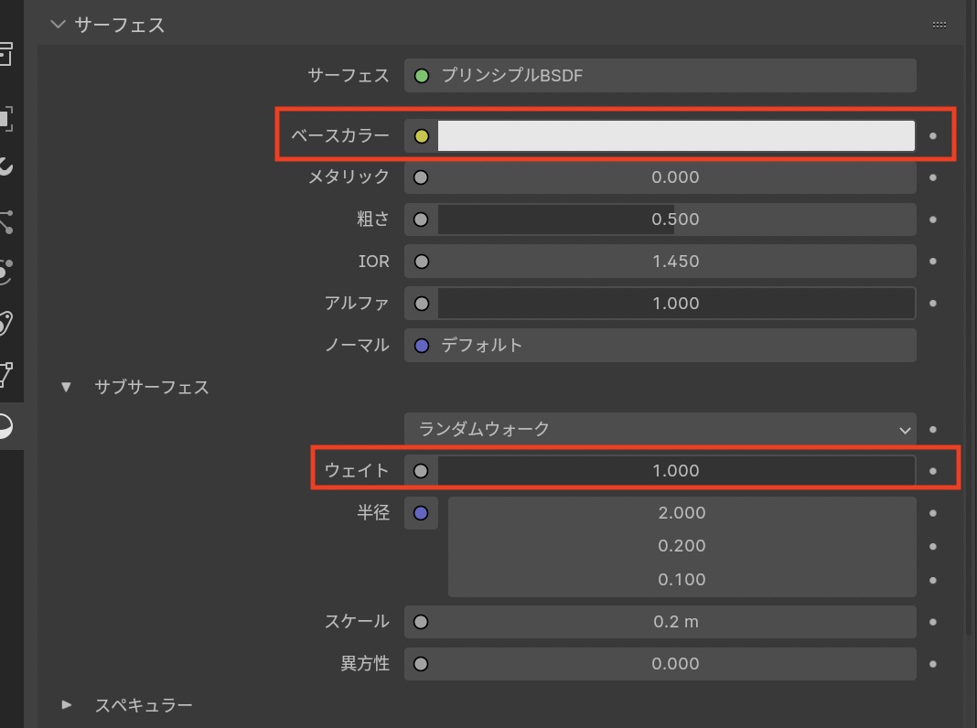977x728 pixels.
Task: Toggle the animate dot for メタリック
Action: [932, 177]
